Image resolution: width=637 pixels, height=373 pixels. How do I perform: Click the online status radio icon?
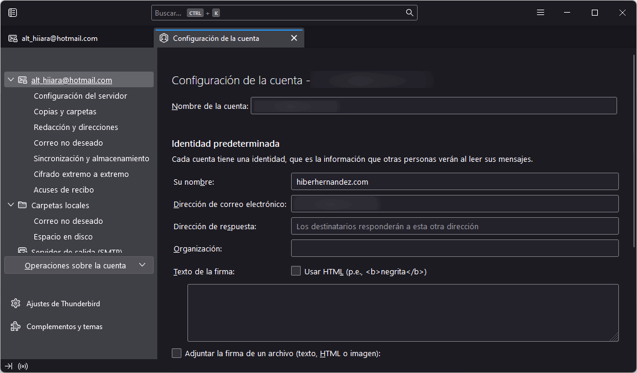point(23,366)
